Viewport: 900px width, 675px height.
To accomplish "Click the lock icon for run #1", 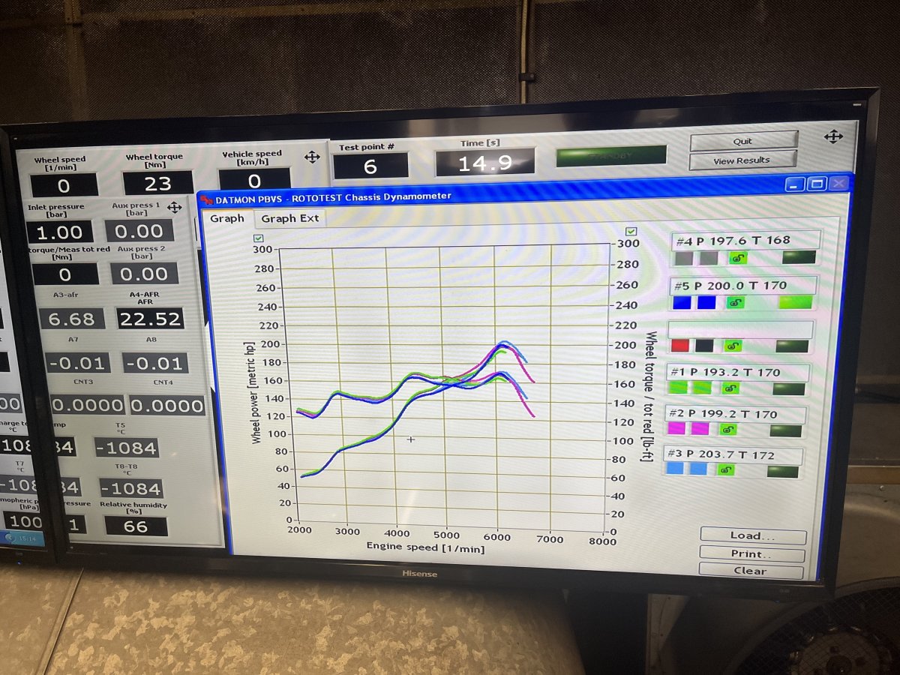I will coord(729,388).
